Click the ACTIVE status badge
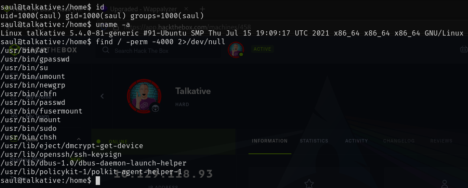 click(x=262, y=49)
